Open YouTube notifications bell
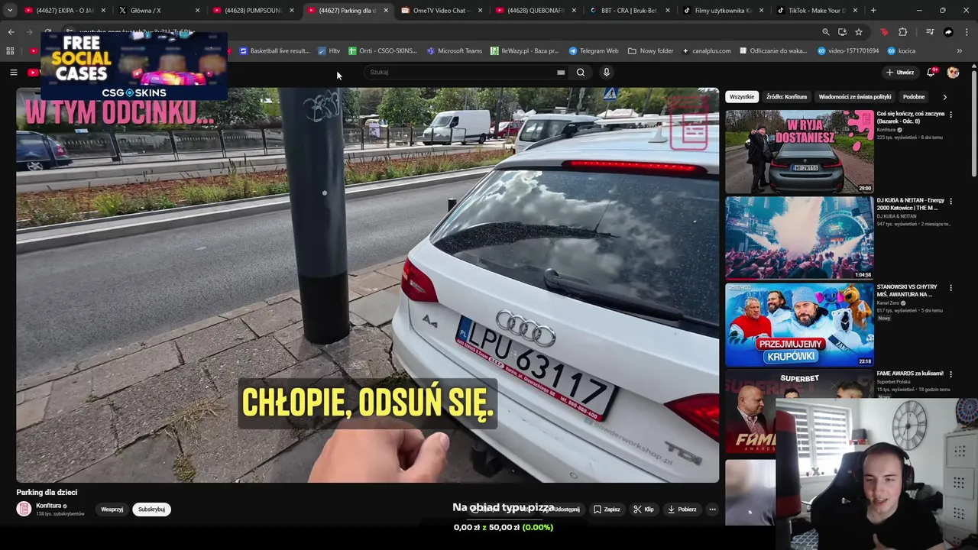The height and width of the screenshot is (550, 978). (x=931, y=73)
